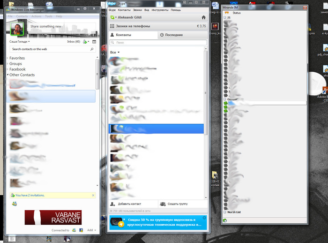Click the Messenger icon below the invitations bar

[x=14, y=204]
